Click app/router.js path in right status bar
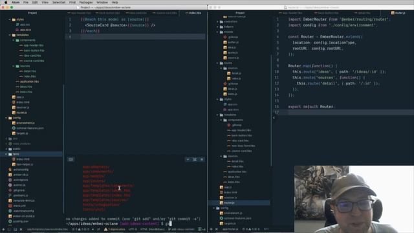The height and width of the screenshot is (233, 414). (230, 229)
